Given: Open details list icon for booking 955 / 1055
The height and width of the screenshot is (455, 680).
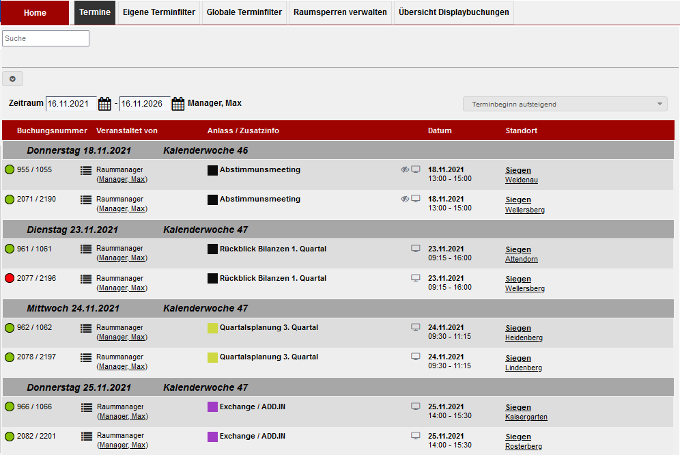Looking at the screenshot, I should (86, 170).
